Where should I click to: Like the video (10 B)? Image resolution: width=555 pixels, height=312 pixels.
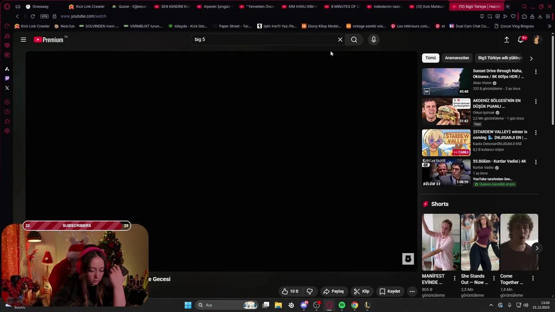tap(290, 291)
